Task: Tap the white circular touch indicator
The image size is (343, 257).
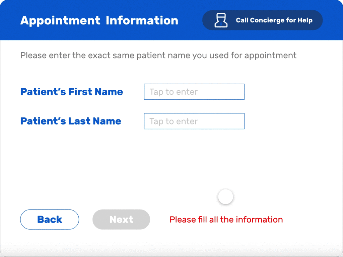Action: [x=225, y=197]
